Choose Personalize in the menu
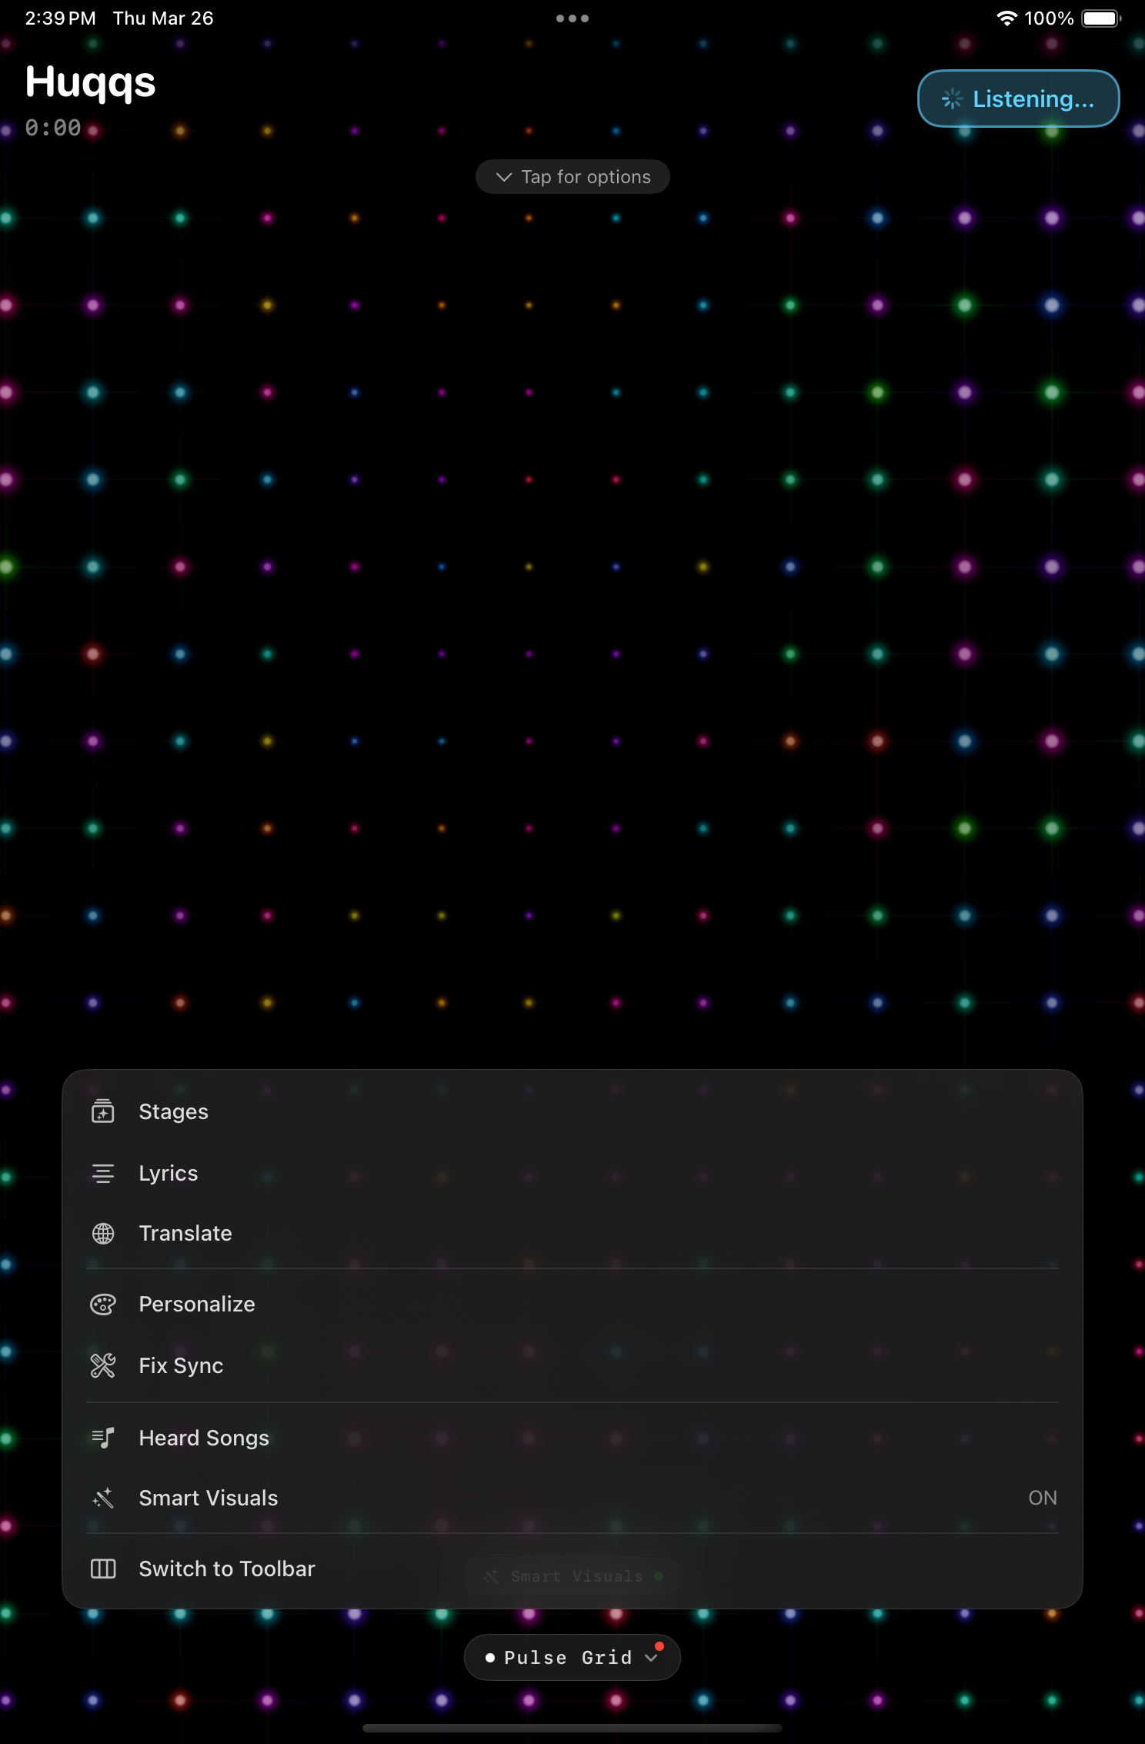Image resolution: width=1145 pixels, height=1744 pixels. pyautogui.click(x=572, y=1305)
